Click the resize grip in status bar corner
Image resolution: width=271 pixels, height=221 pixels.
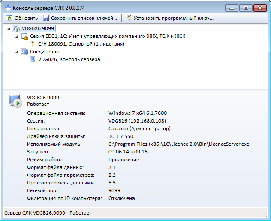(265, 215)
